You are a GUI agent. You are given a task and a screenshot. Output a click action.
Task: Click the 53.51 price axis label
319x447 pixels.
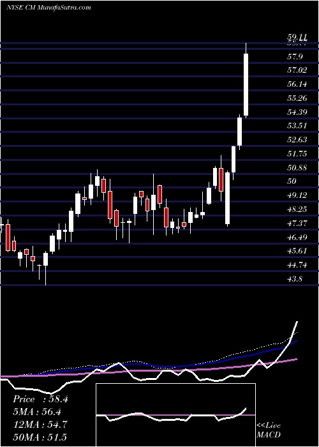pos(297,126)
